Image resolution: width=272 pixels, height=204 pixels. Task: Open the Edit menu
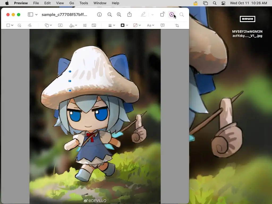47,3
